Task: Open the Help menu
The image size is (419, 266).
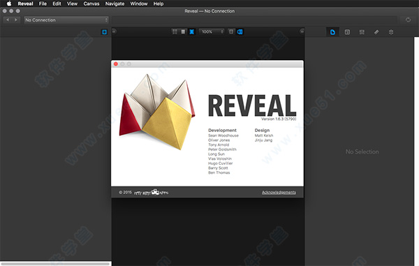Action: point(159,3)
